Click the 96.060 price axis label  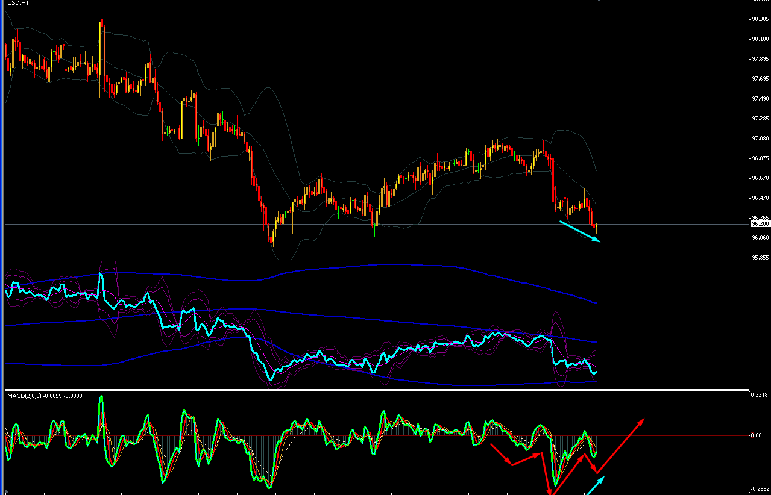[x=760, y=238]
